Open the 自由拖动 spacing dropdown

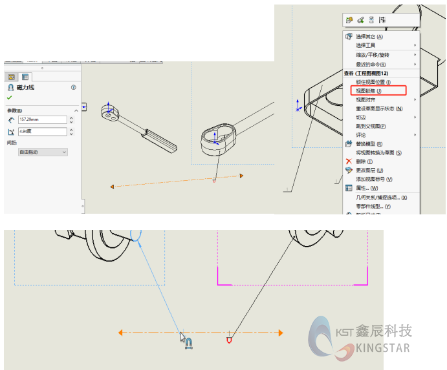(x=43, y=152)
